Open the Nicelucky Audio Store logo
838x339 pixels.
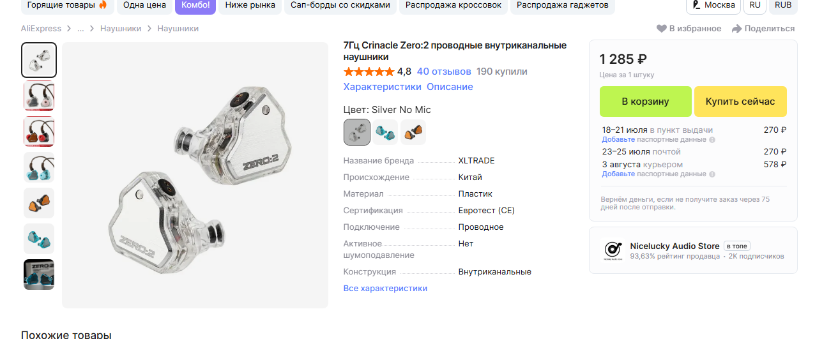(x=613, y=250)
